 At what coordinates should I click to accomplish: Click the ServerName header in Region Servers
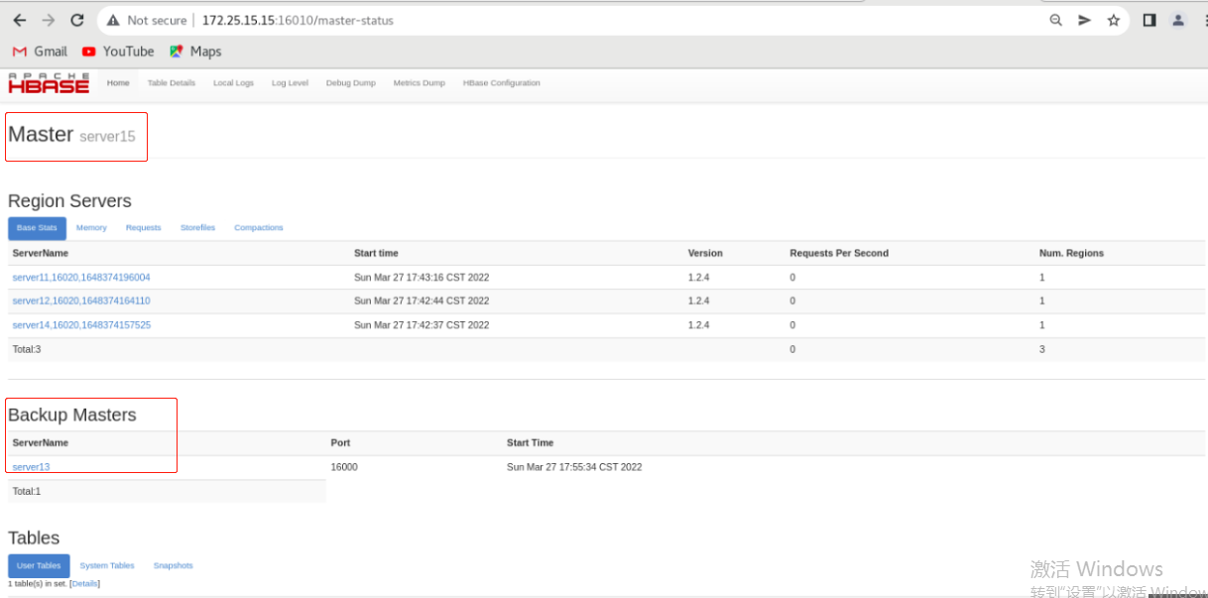(41, 253)
